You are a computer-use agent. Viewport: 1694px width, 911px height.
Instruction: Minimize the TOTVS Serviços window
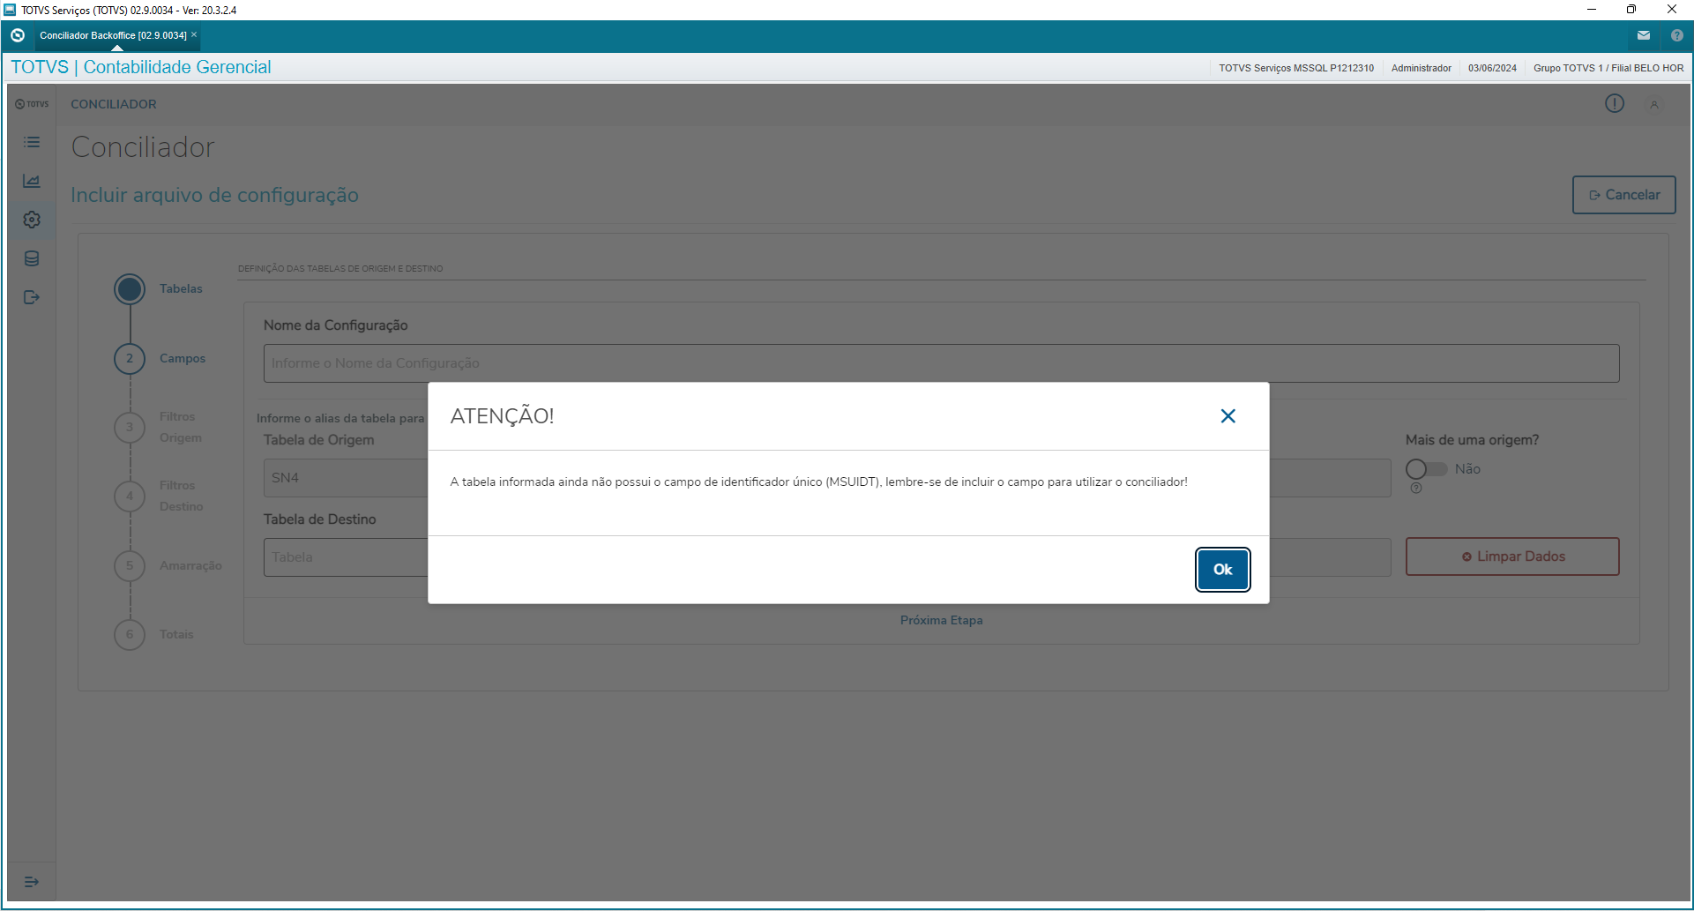pos(1592,10)
